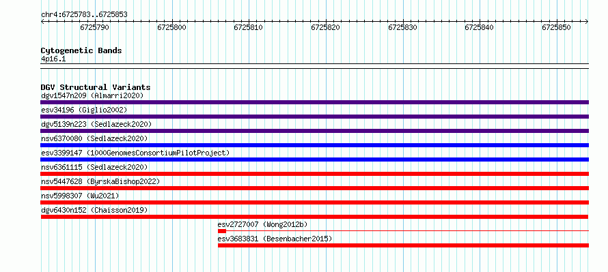Viewport: 608px width, 272px height.
Task: Click ruler position 6725790
Action: 94,27
